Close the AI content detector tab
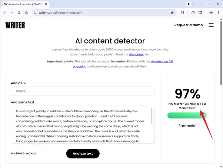This screenshot has height=168, width=223. (x=46, y=4)
